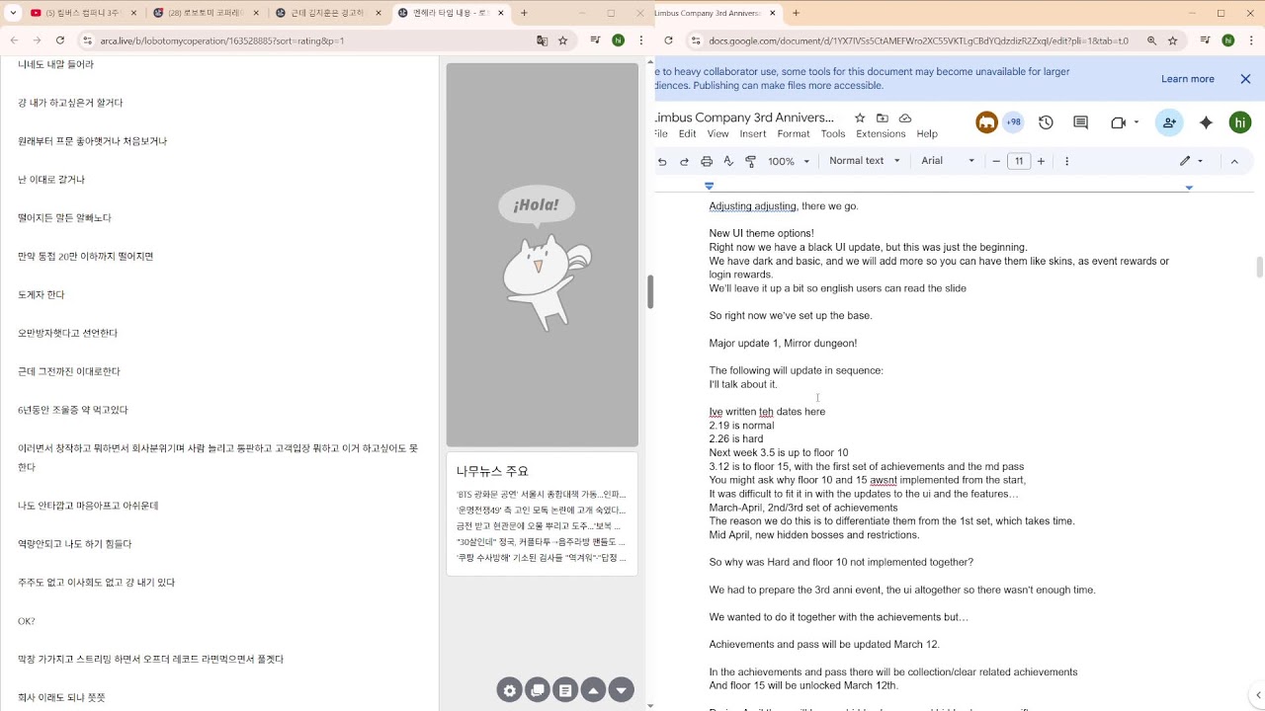Click the ¡Hola! cat advertisement image
This screenshot has width=1265, height=711.
(542, 255)
